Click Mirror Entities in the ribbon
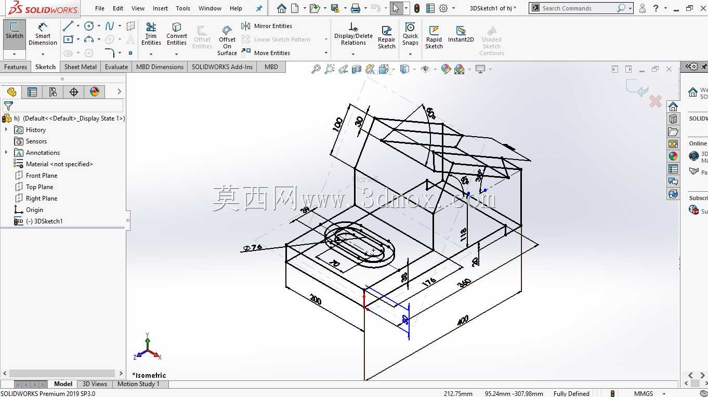Screen dimensions: 708x397 point(267,26)
